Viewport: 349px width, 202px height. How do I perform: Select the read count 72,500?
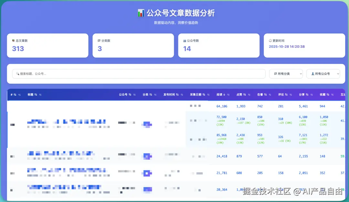pos(221,117)
